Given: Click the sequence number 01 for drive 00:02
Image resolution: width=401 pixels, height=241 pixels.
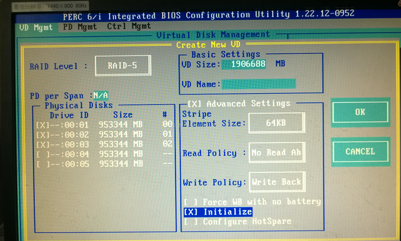Looking at the screenshot, I should point(167,134).
